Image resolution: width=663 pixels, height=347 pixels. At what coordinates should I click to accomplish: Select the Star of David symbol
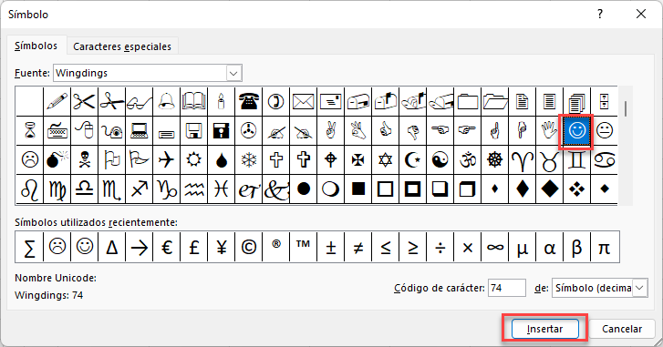coord(385,160)
